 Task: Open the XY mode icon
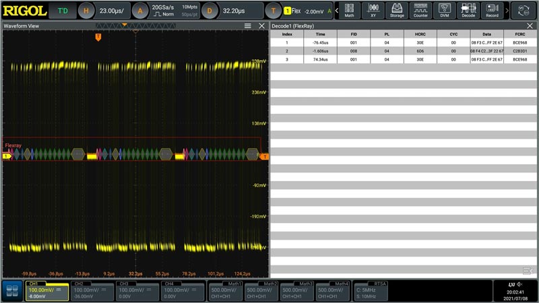(x=373, y=11)
